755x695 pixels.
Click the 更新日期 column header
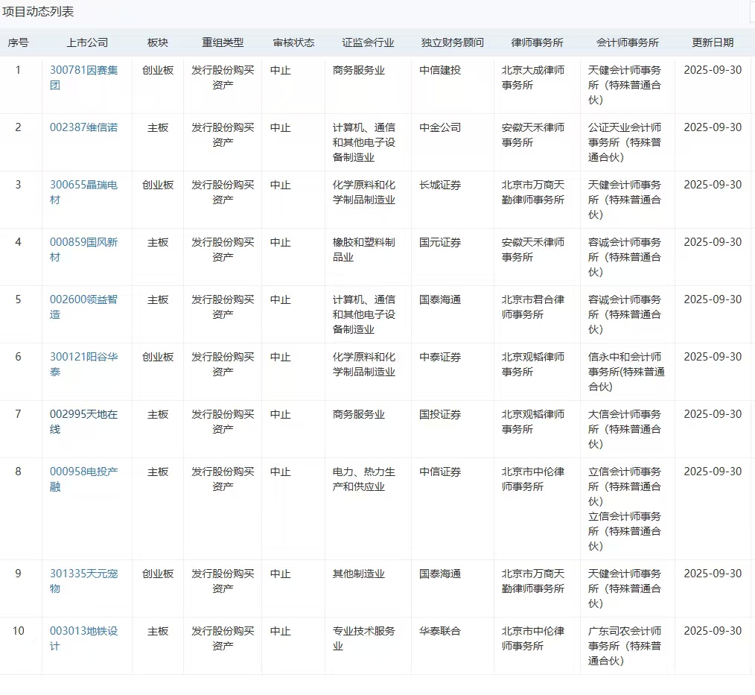(713, 43)
